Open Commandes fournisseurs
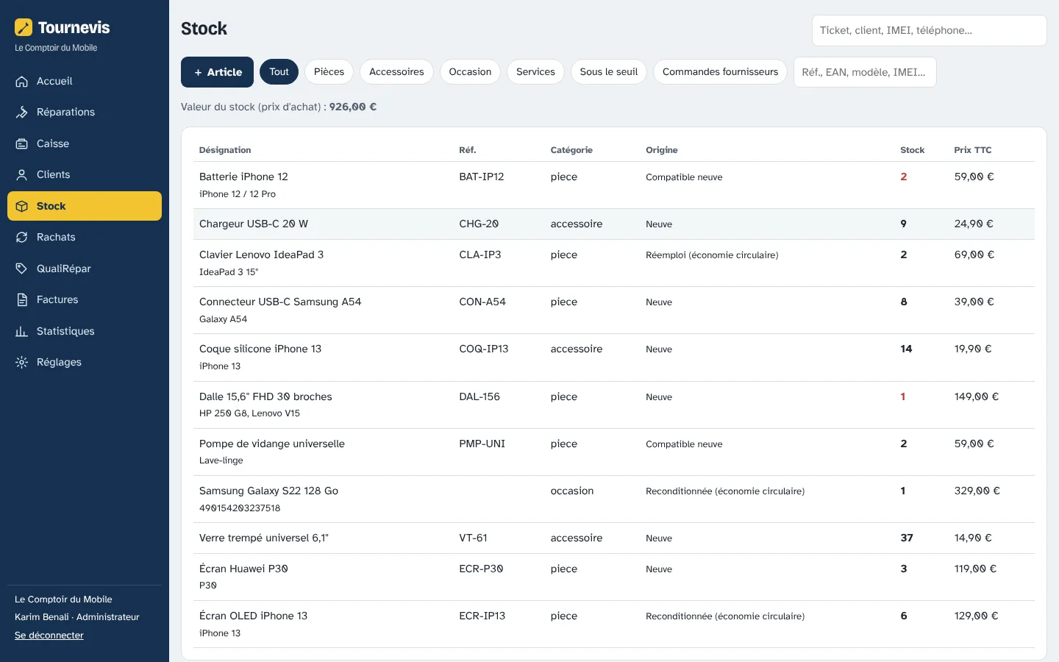The image size is (1059, 662). click(x=720, y=72)
